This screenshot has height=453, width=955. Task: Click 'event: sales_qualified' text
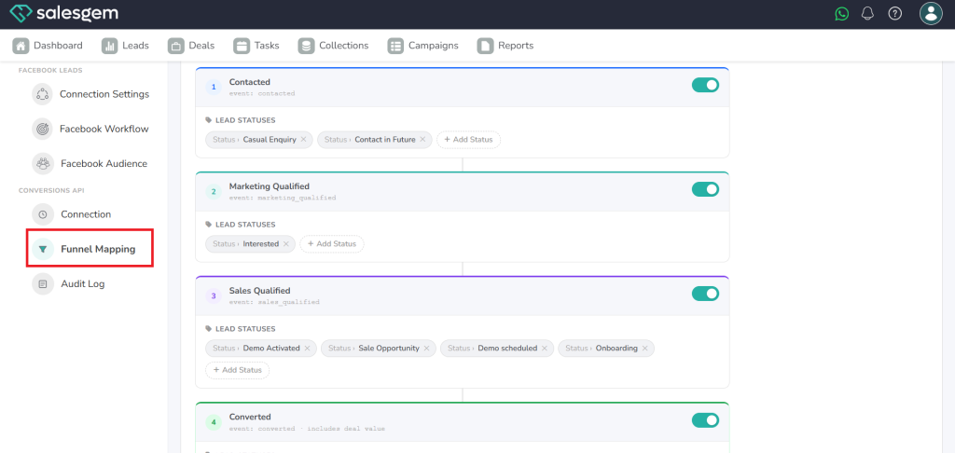point(274,302)
